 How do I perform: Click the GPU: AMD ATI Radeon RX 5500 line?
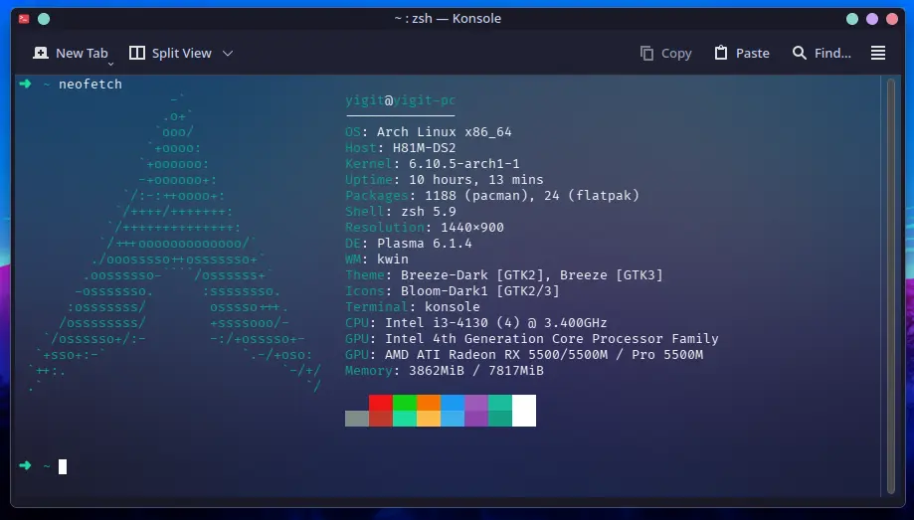[x=524, y=354]
